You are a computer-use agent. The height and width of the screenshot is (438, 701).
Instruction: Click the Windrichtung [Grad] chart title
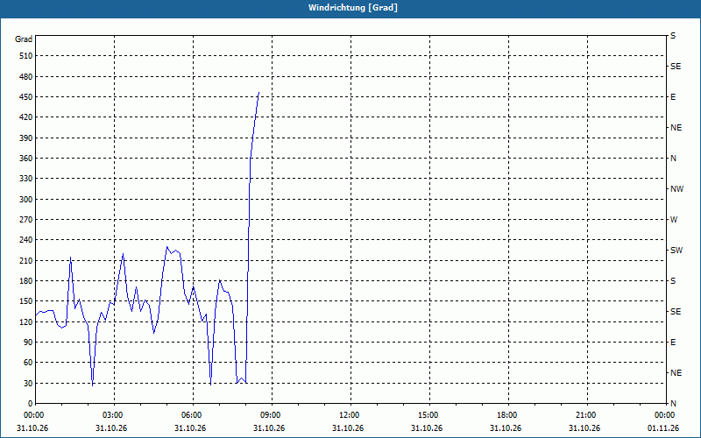(353, 8)
